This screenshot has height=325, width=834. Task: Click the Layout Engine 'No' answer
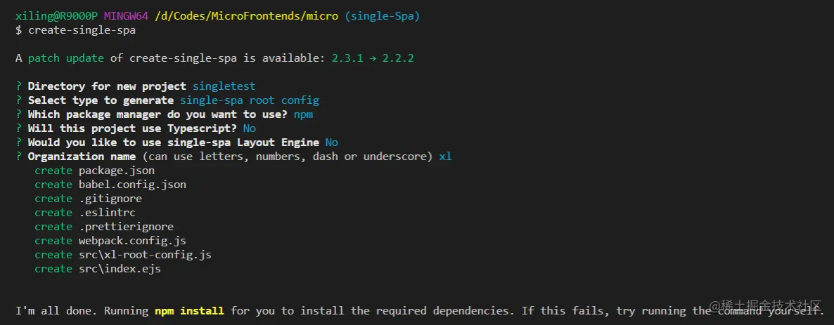pyautogui.click(x=331, y=142)
